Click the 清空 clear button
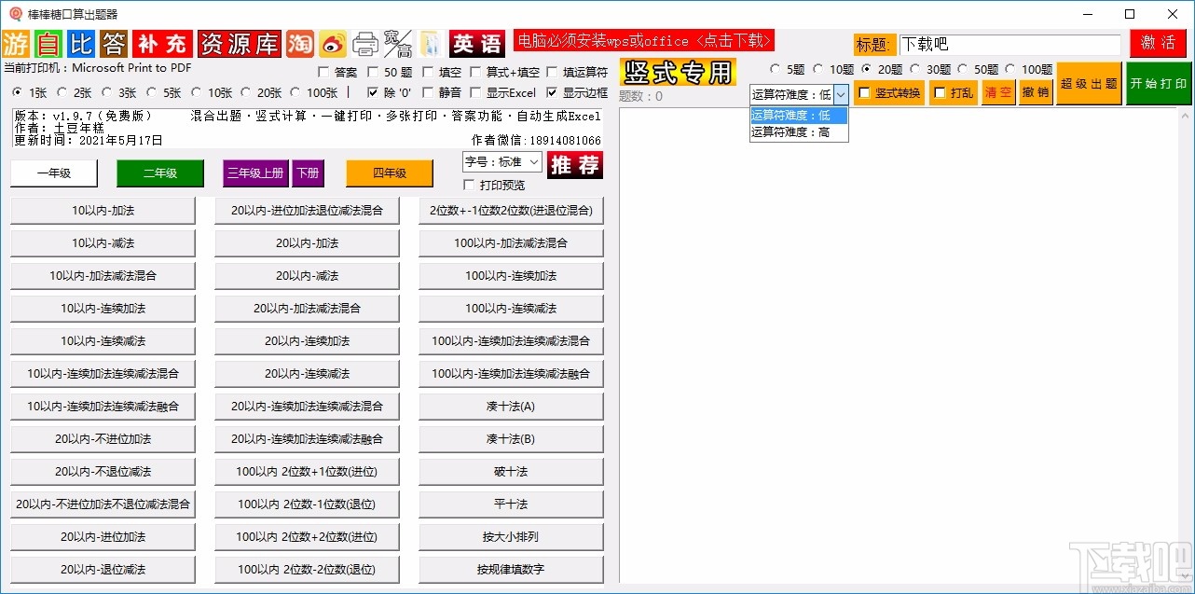The image size is (1195, 594). (x=997, y=92)
